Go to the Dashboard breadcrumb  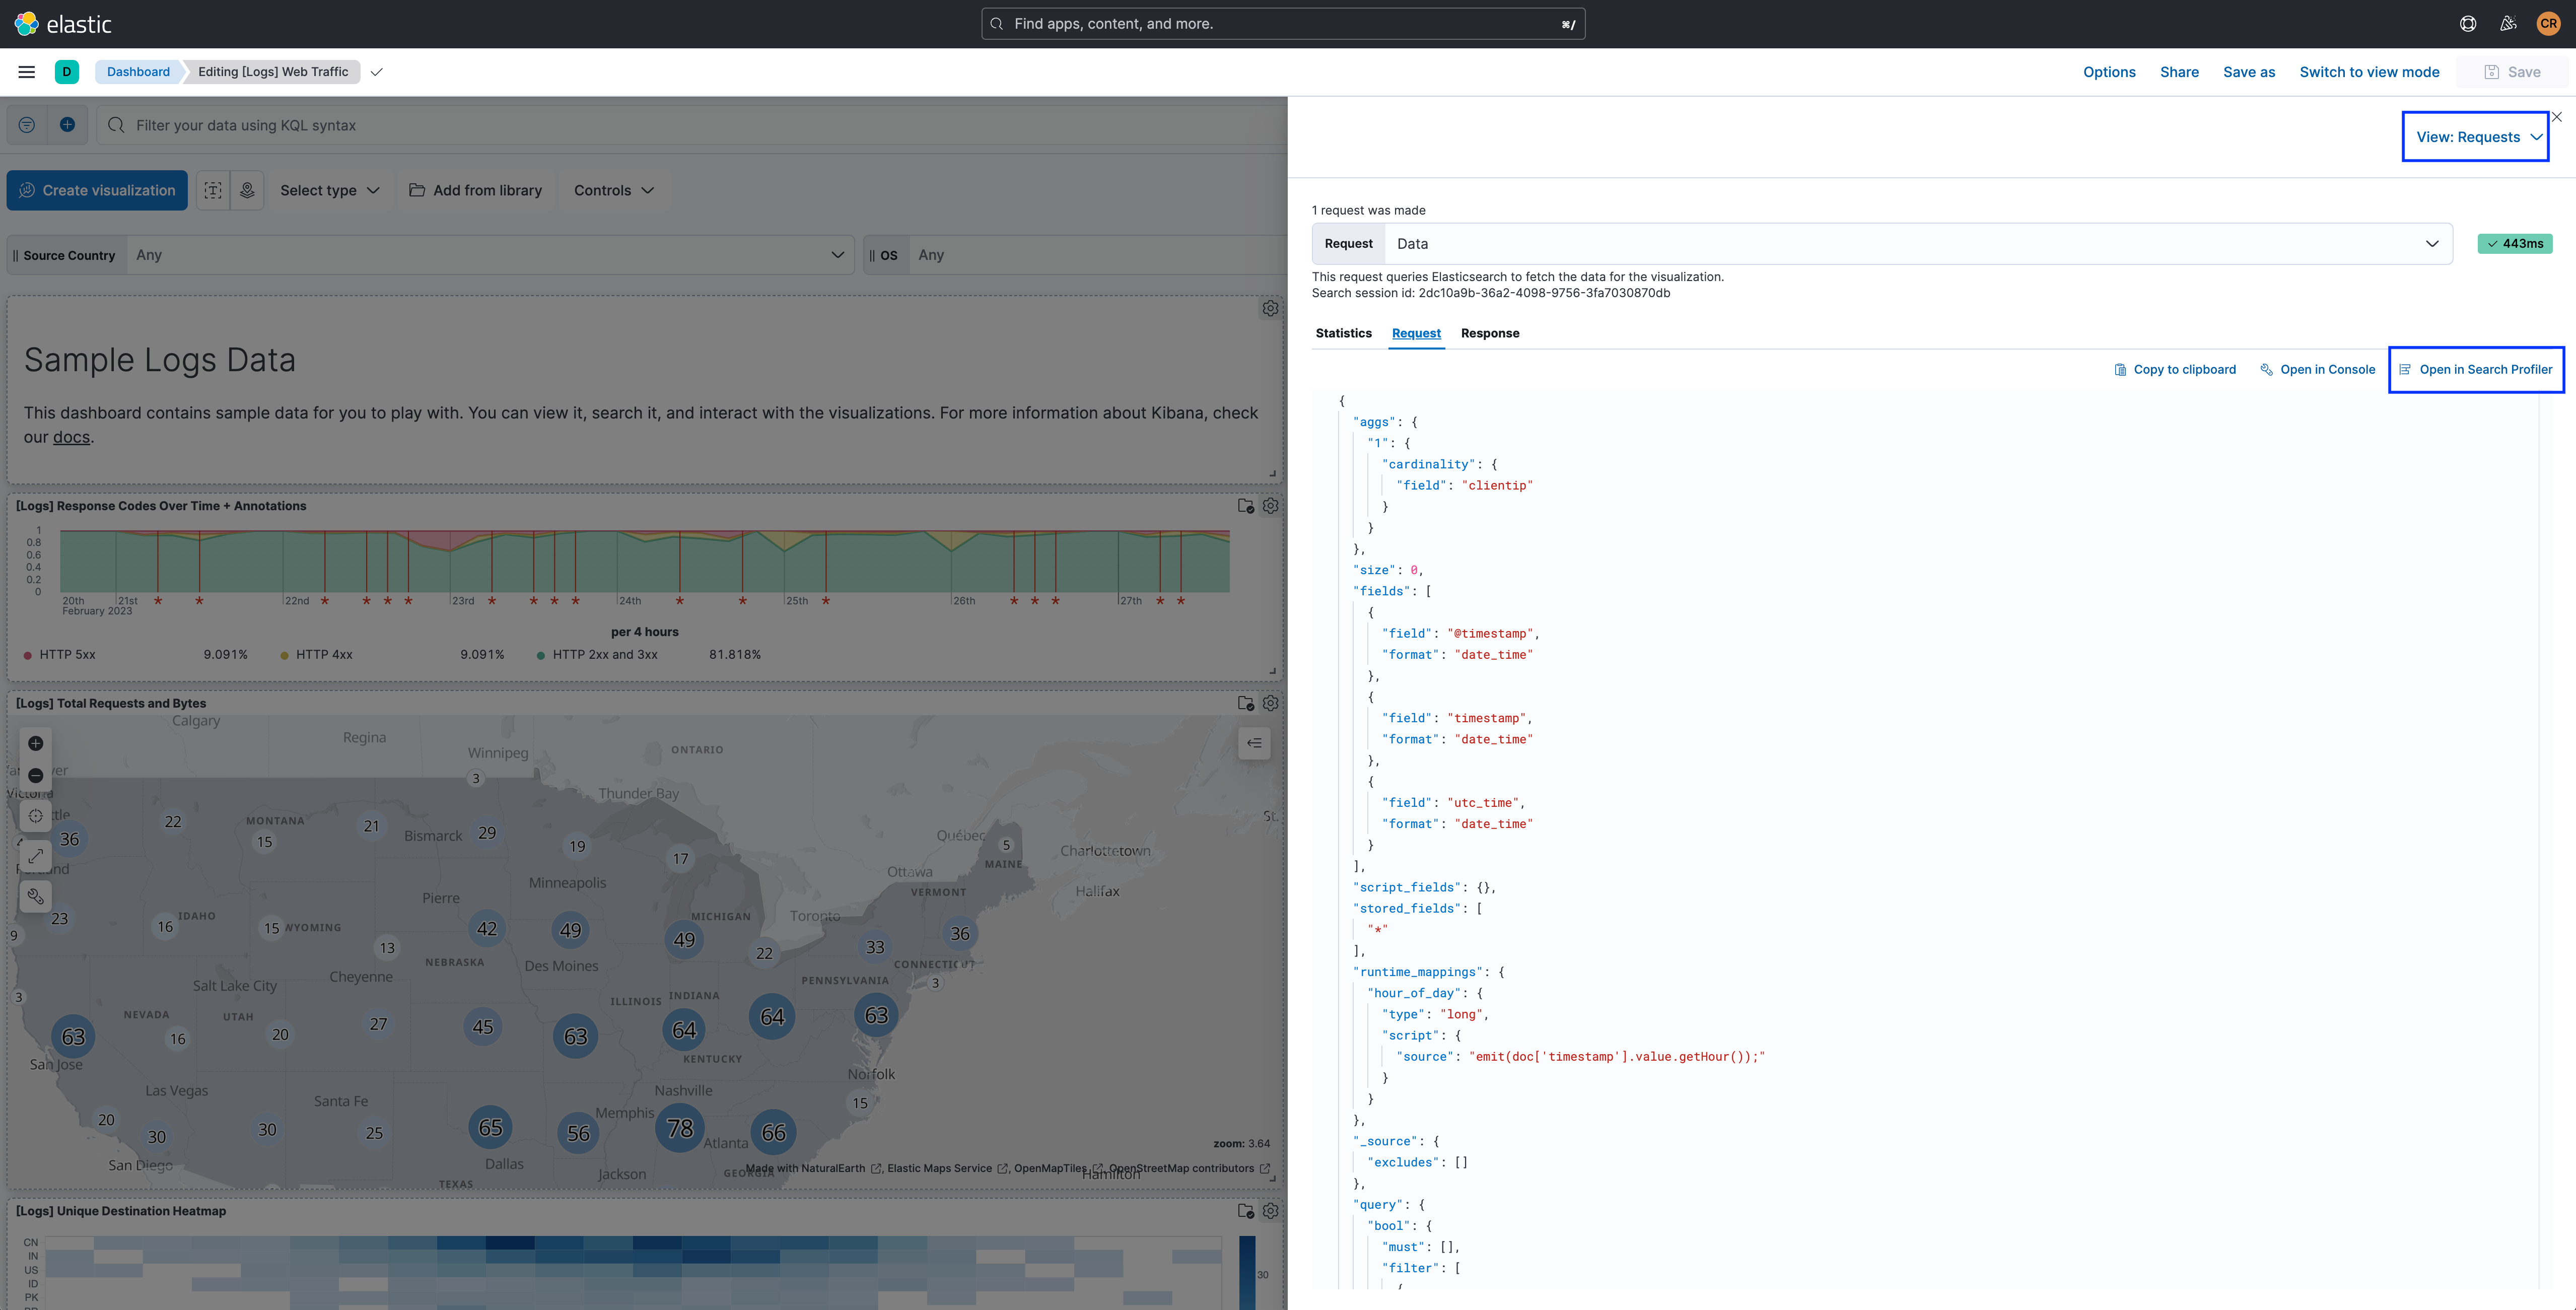138,72
